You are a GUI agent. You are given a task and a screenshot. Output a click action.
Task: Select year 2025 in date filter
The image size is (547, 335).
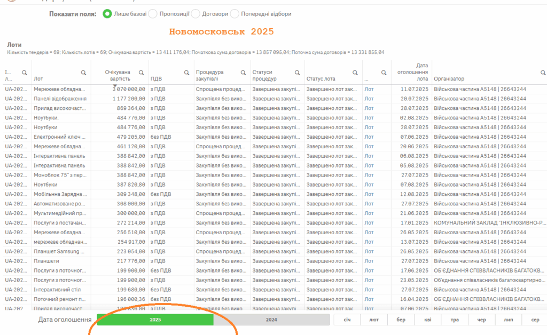tap(155, 320)
